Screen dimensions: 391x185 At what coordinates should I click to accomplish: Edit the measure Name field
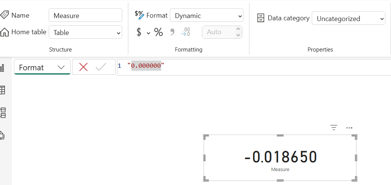click(x=86, y=15)
